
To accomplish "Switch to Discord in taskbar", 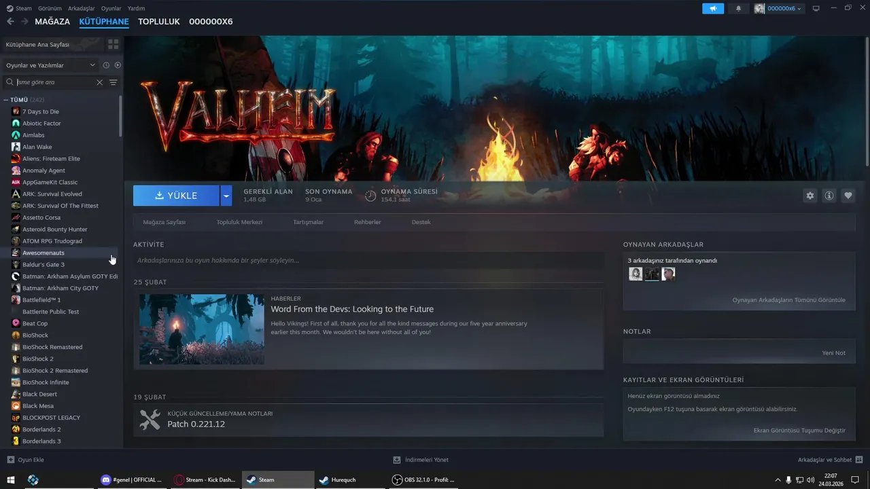I will 131,479.
